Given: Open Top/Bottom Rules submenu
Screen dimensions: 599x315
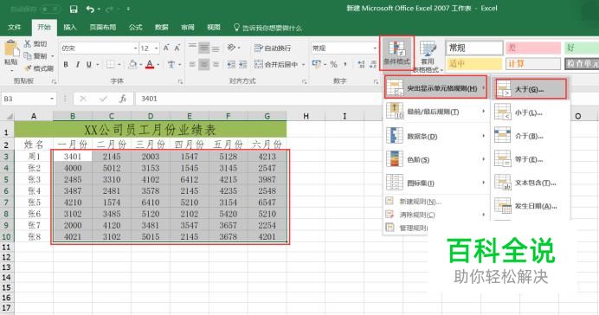Looking at the screenshot, I should pyautogui.click(x=435, y=112).
